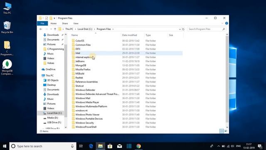Open the Action Center notification icon
The image size is (266, 150).
point(260,146)
